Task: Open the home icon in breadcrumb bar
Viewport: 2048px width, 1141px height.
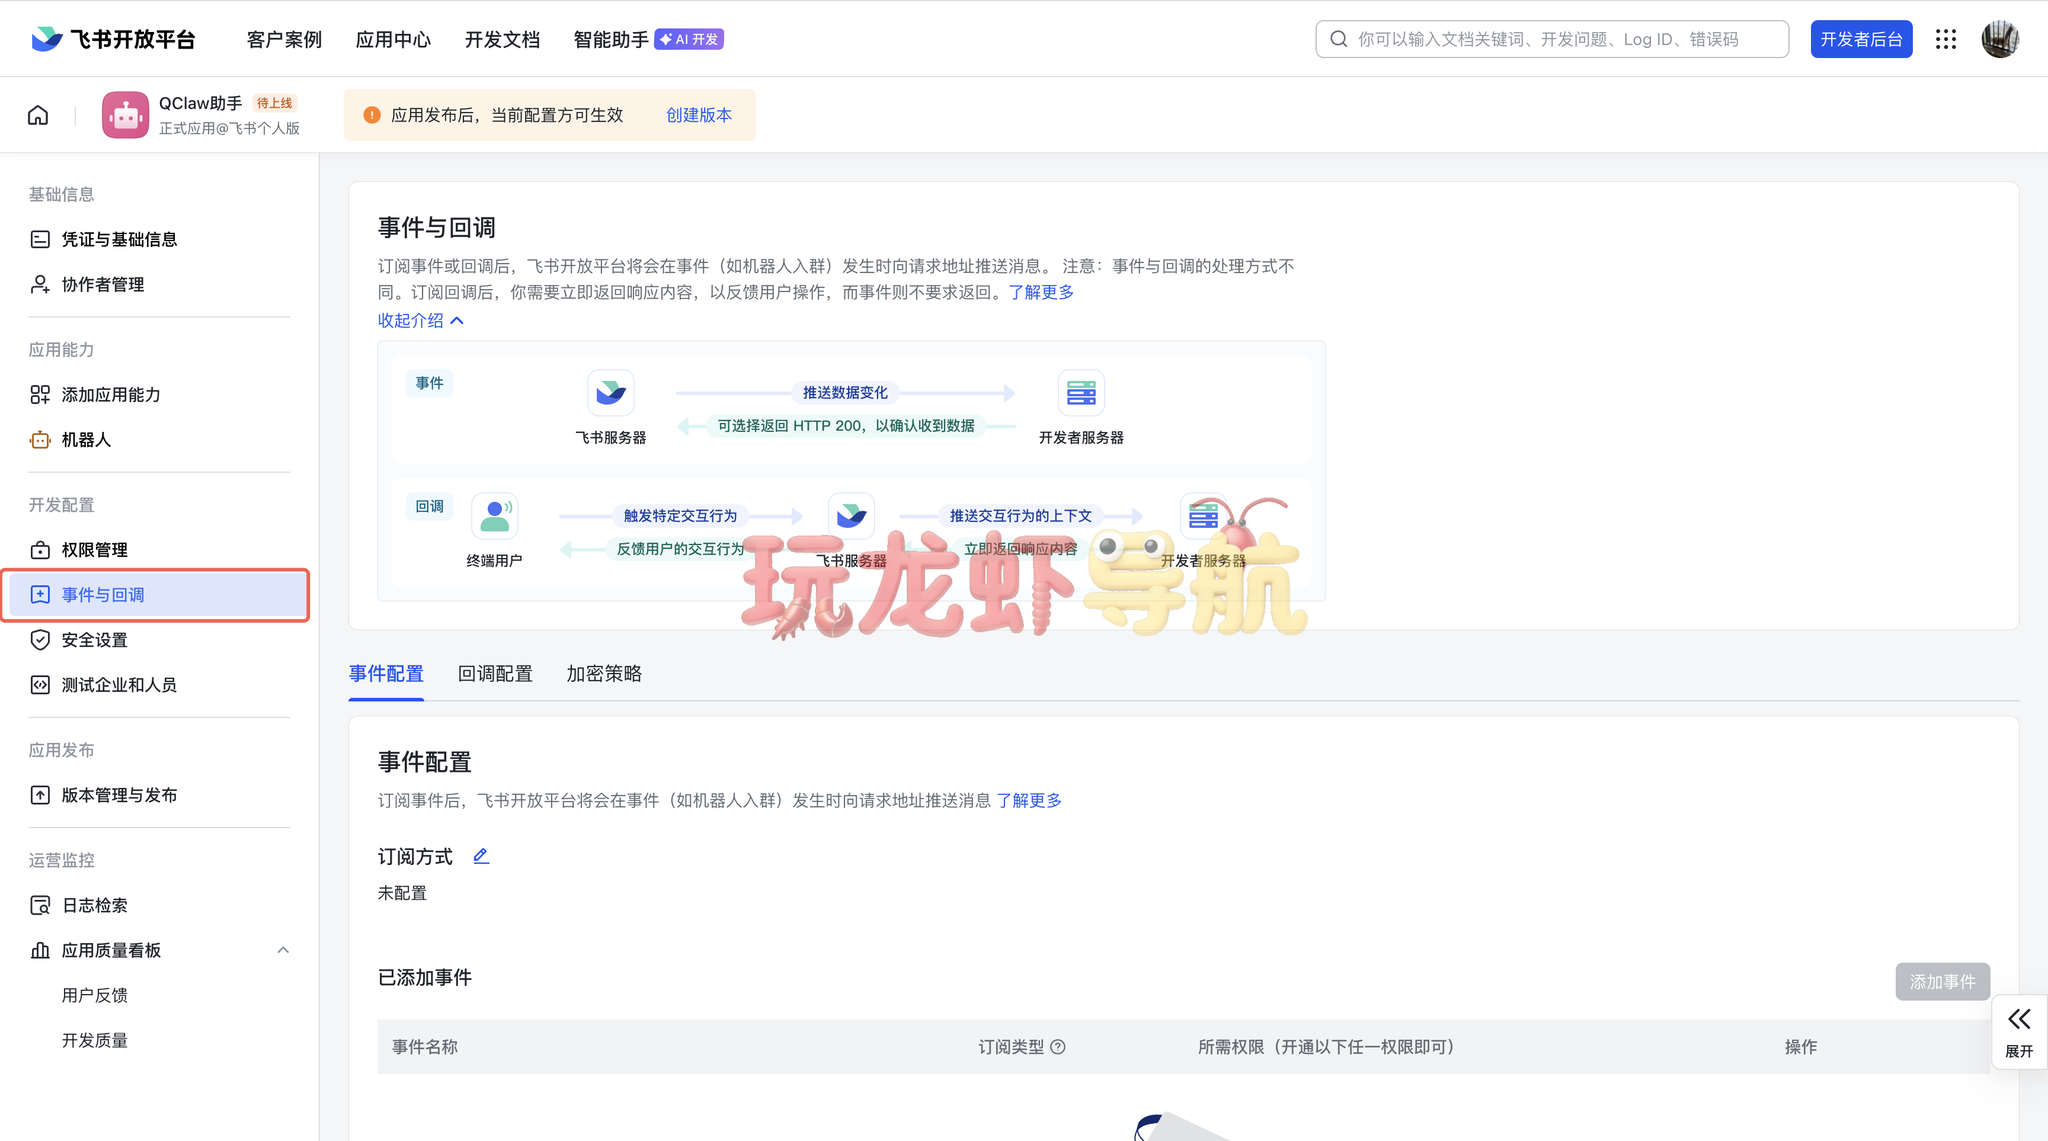Action: tap(38, 115)
